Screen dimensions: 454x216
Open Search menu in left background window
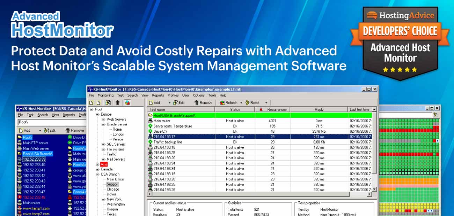43,115
